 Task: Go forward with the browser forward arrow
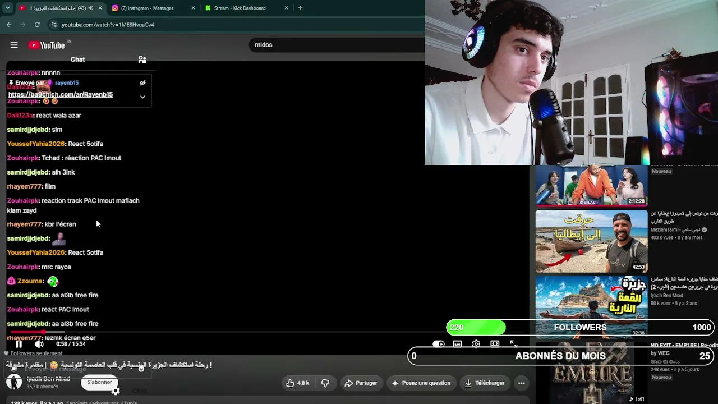click(x=23, y=25)
